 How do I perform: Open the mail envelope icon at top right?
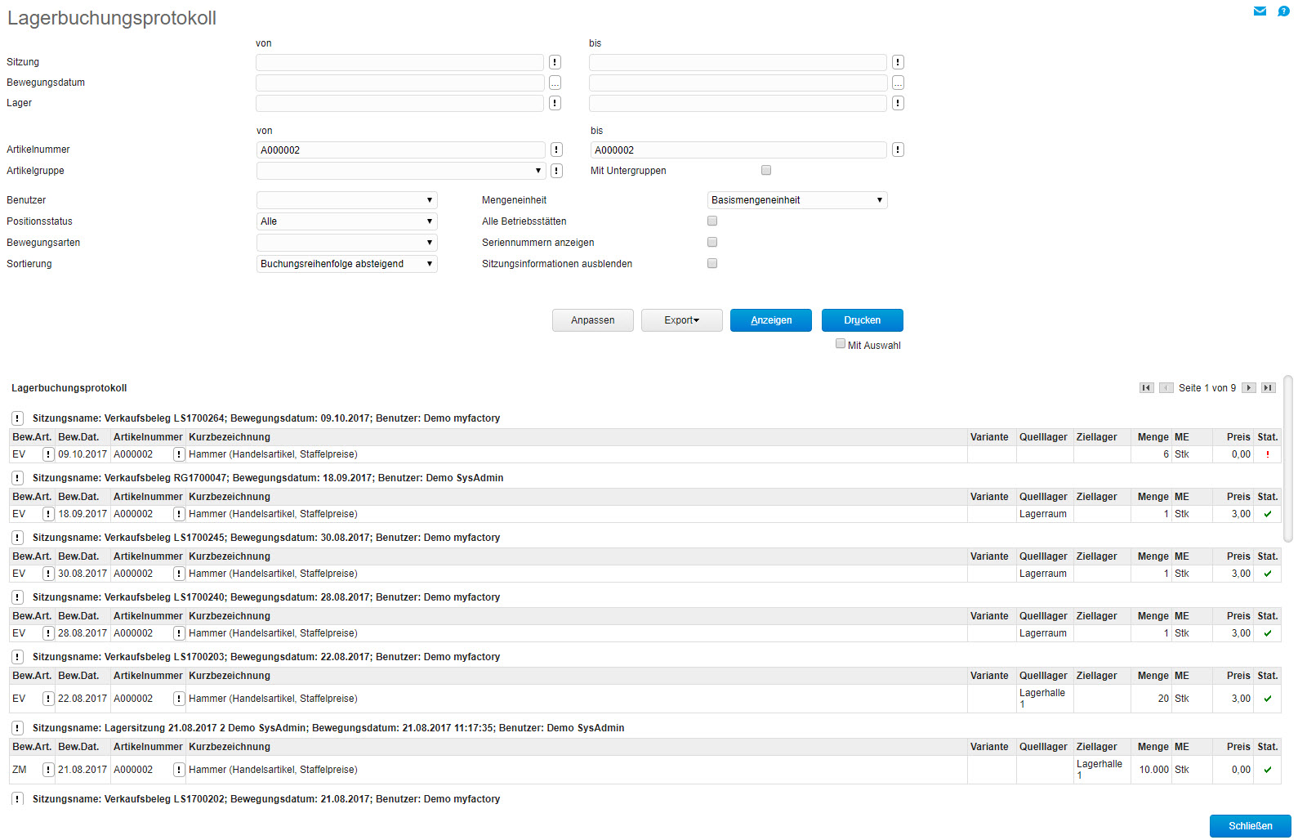[x=1260, y=11]
